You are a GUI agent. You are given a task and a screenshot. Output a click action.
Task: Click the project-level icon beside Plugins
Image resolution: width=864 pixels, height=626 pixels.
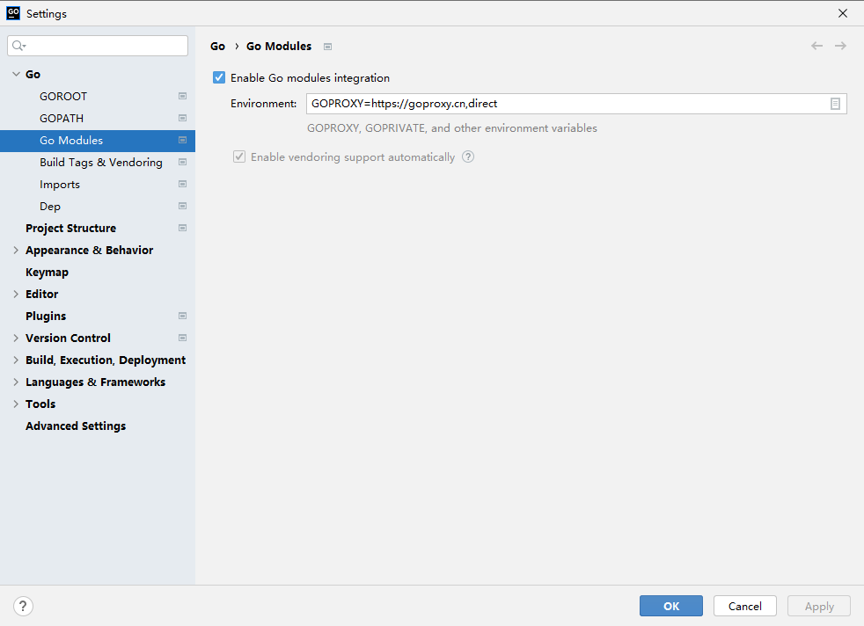182,316
